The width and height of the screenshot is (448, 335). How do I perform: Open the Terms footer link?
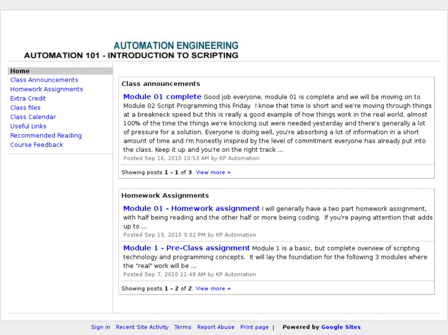click(x=182, y=327)
